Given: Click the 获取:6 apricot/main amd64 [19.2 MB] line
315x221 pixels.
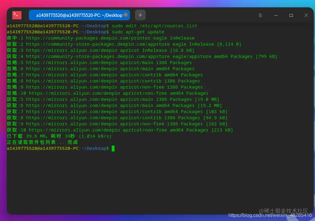Looking at the screenshot, I should tap(114, 105).
